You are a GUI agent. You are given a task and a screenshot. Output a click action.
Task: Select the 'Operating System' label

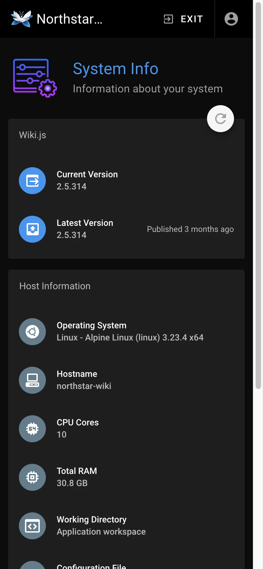[92, 325]
